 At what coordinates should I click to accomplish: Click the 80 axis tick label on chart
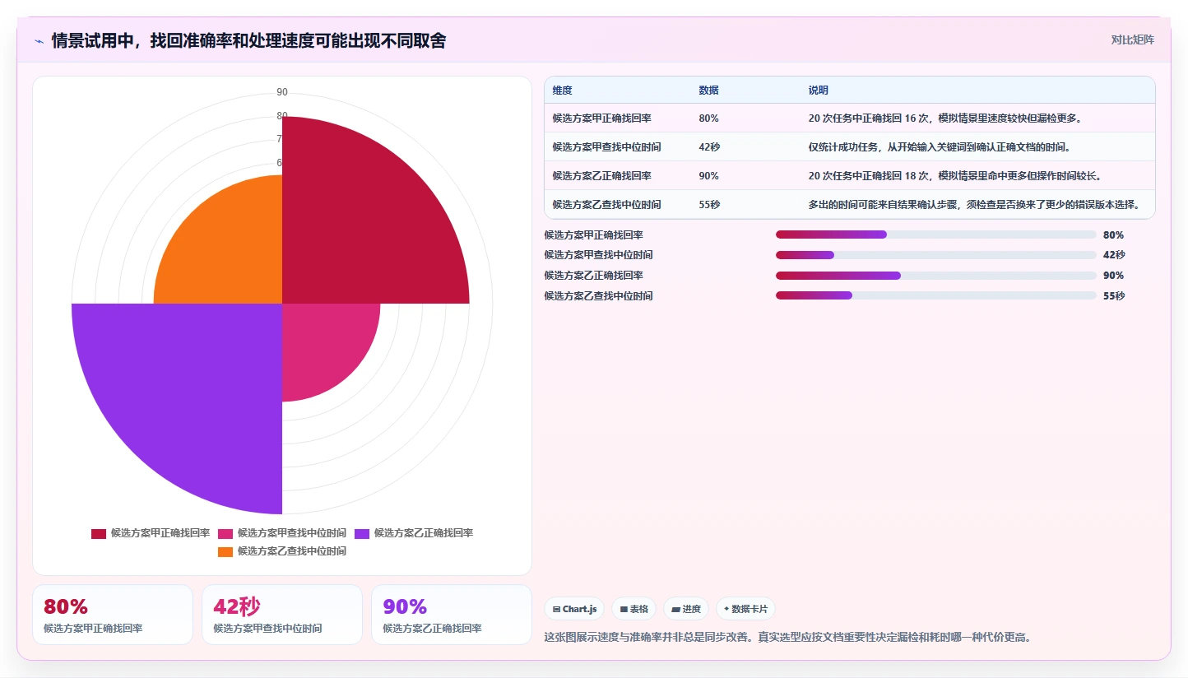click(282, 115)
